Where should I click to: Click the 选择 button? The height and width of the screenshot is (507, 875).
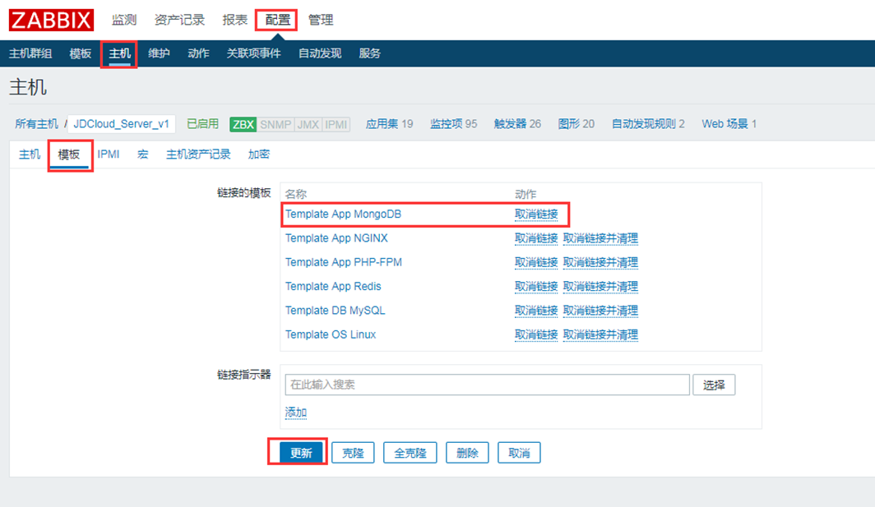tap(714, 385)
